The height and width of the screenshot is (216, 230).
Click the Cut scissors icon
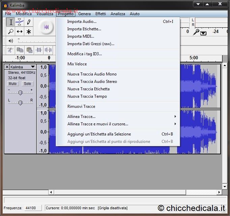click(x=10, y=50)
